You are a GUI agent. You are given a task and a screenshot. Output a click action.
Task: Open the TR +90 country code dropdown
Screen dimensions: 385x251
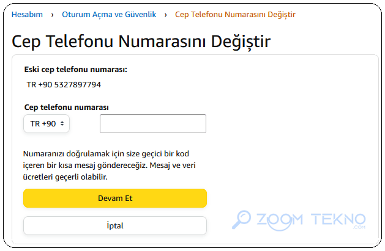coord(47,123)
